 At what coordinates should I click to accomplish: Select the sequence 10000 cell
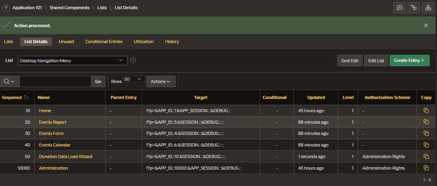(17, 168)
